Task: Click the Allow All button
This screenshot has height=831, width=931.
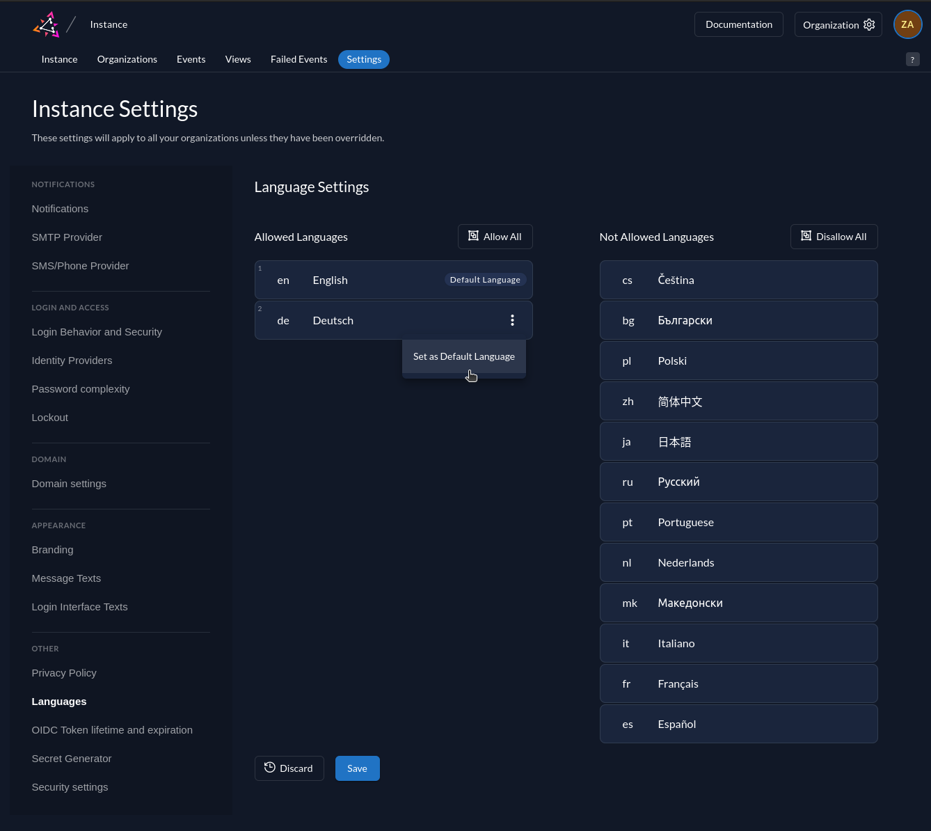Action: [495, 237]
